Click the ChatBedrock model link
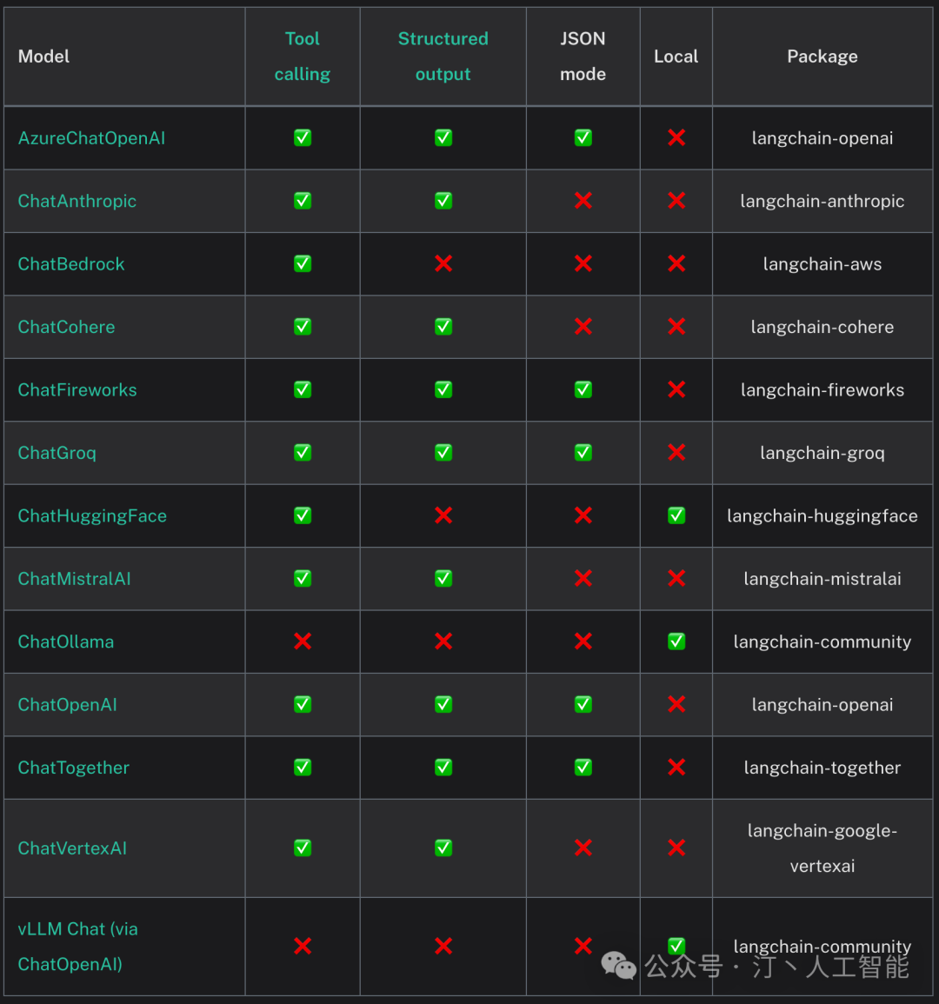Image resolution: width=939 pixels, height=1004 pixels. pyautogui.click(x=71, y=264)
